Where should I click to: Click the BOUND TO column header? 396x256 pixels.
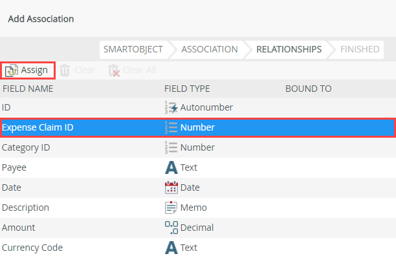point(309,89)
